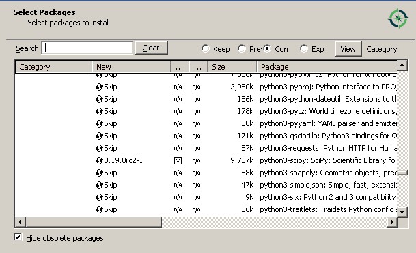Select the Curr radio button
The width and height of the screenshot is (416, 253).
(x=267, y=48)
